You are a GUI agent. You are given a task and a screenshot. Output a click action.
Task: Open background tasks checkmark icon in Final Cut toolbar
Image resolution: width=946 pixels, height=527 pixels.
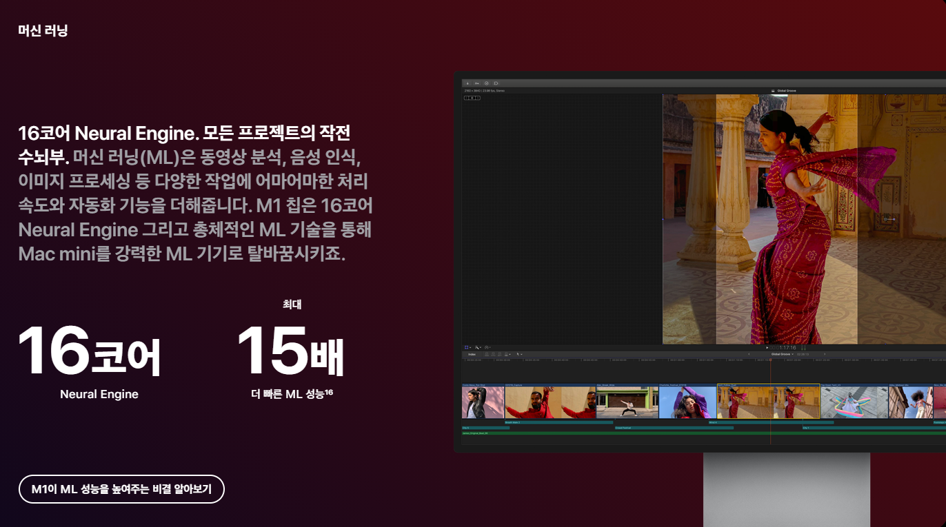tap(486, 83)
